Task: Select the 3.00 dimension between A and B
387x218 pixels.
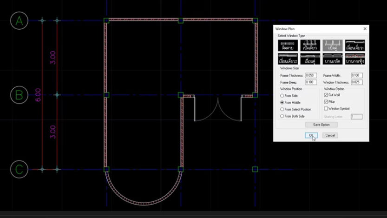Action: pos(53,58)
